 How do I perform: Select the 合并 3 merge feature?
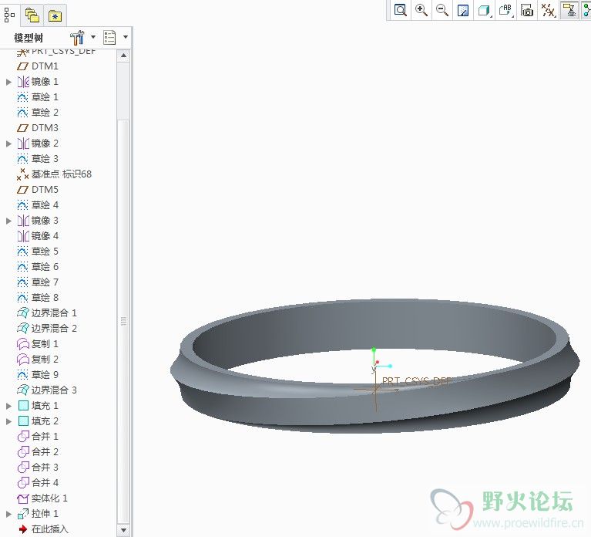tap(38, 468)
